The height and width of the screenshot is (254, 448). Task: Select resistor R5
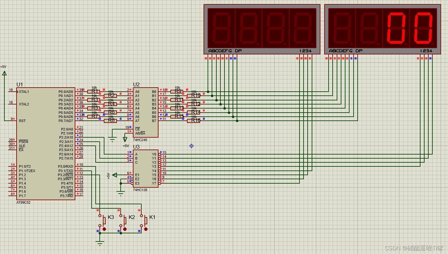click(94, 108)
